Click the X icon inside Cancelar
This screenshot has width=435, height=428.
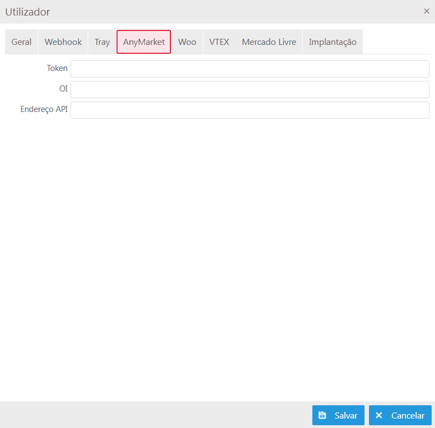tap(379, 415)
